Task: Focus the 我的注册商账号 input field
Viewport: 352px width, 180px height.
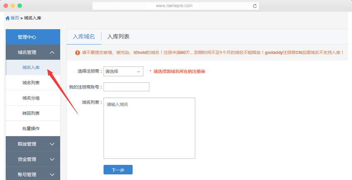Action: [126, 87]
